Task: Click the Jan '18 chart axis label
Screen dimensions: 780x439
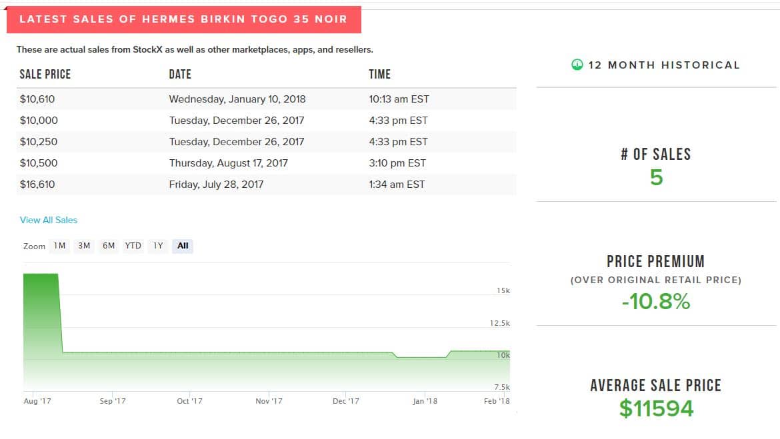Action: (425, 401)
